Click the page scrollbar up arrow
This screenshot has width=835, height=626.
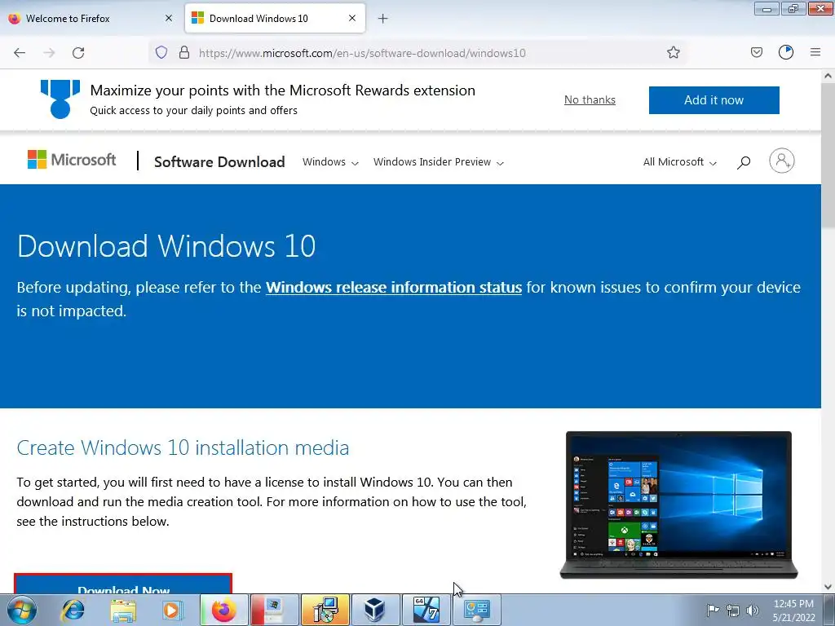point(828,76)
